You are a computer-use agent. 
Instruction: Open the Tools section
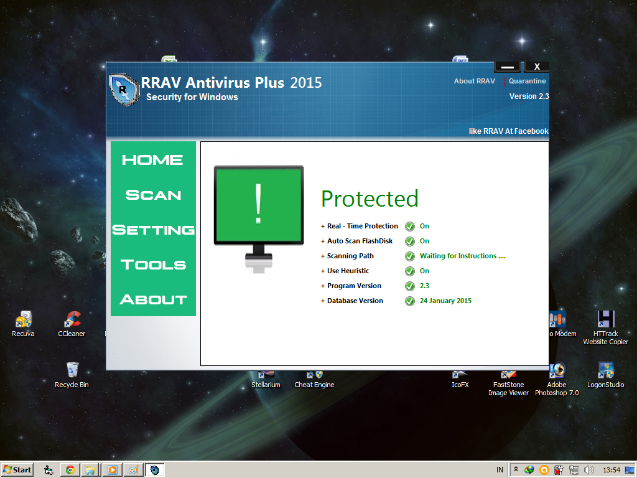[x=153, y=264]
